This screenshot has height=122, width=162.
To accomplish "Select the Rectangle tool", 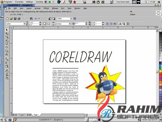I will 7,44.
